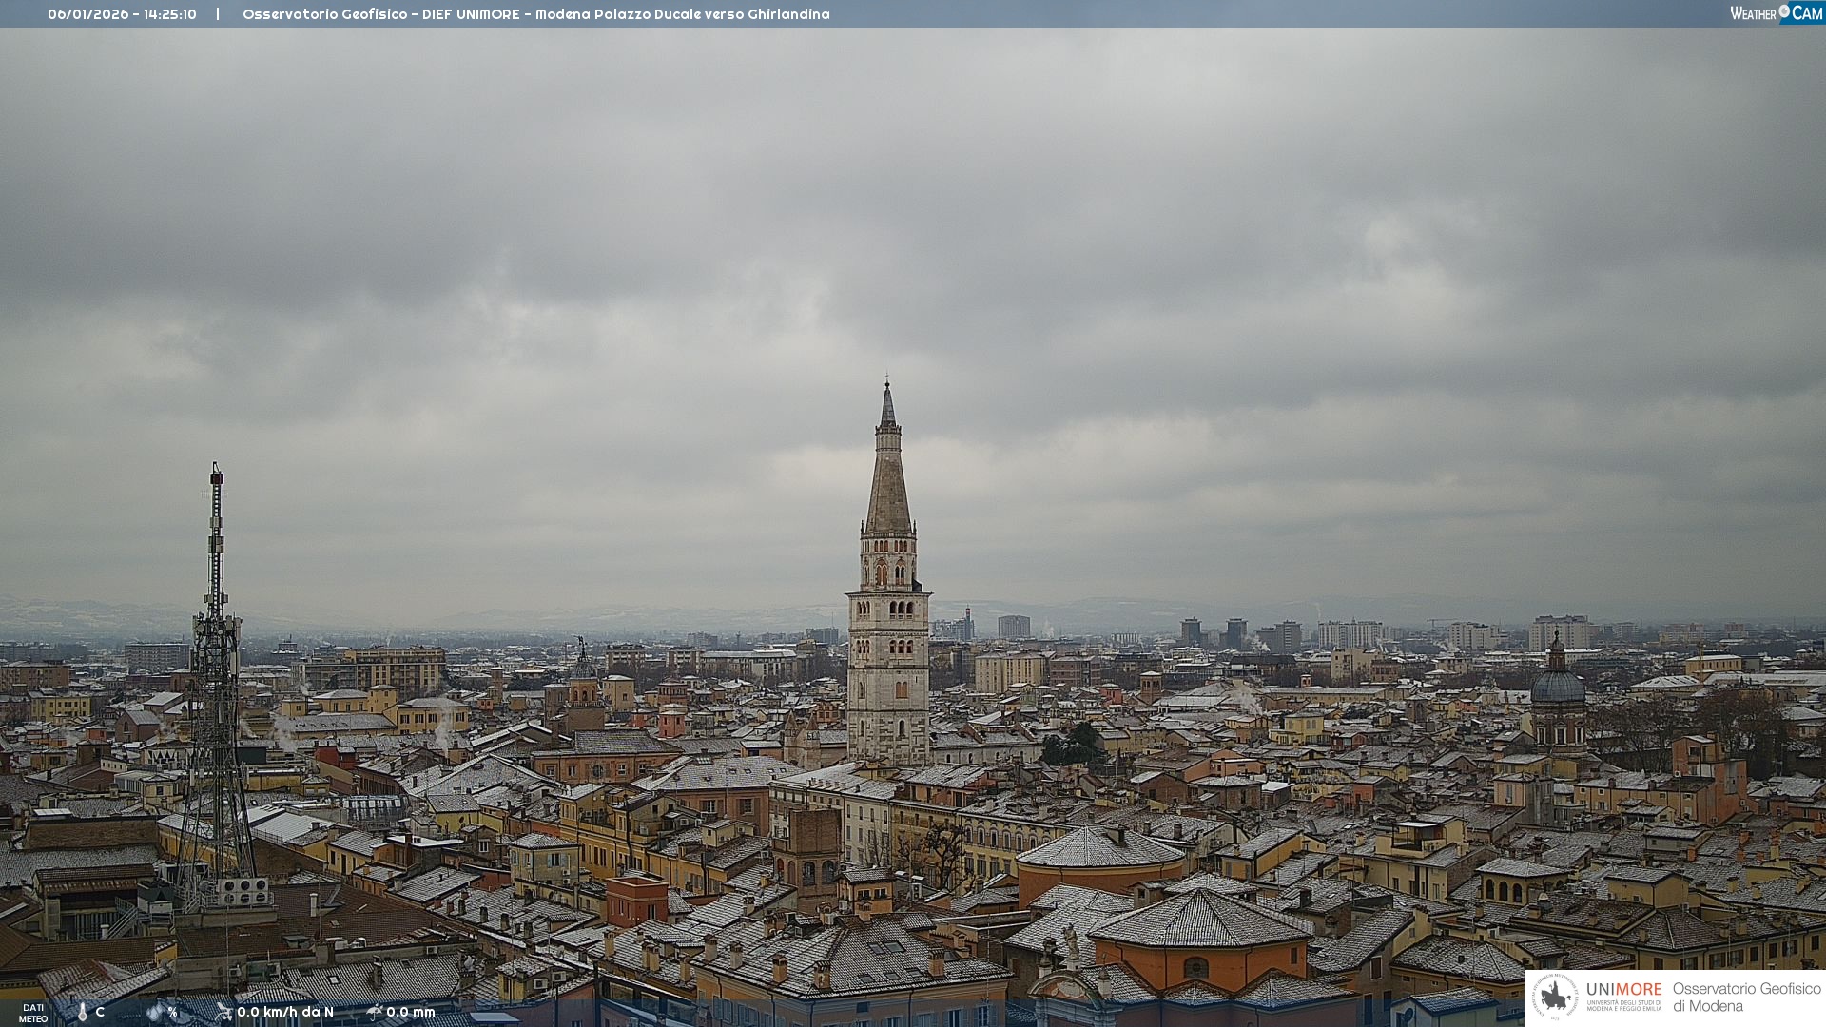Click the temperature C unit reading
This screenshot has height=1027, width=1826.
point(100,1012)
